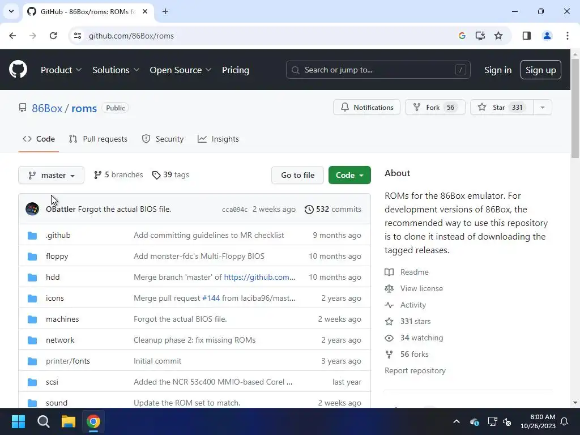Open the roms repository link

[x=84, y=108]
